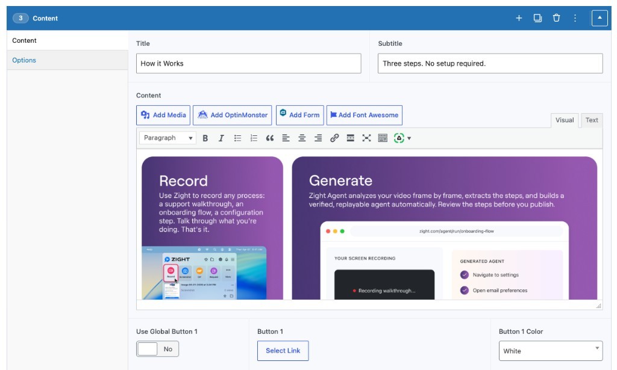Select the Content sidebar tab
Viewport: 617px width, 370px height.
[67, 40]
